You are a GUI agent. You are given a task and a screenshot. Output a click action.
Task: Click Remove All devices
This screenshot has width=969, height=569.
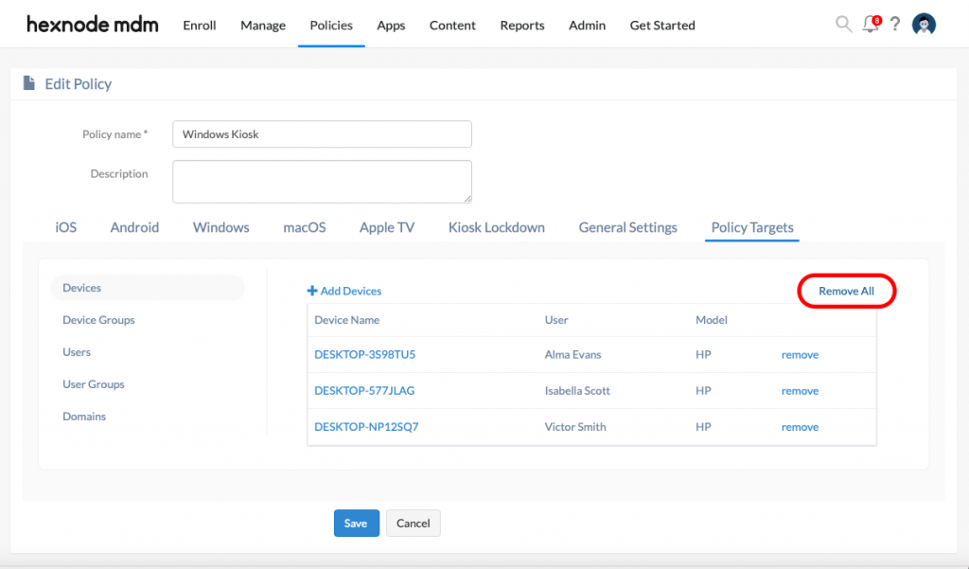(x=846, y=291)
